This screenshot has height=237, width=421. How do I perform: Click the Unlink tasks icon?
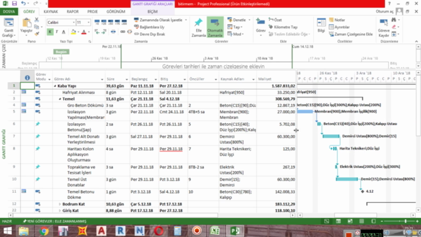130,32
